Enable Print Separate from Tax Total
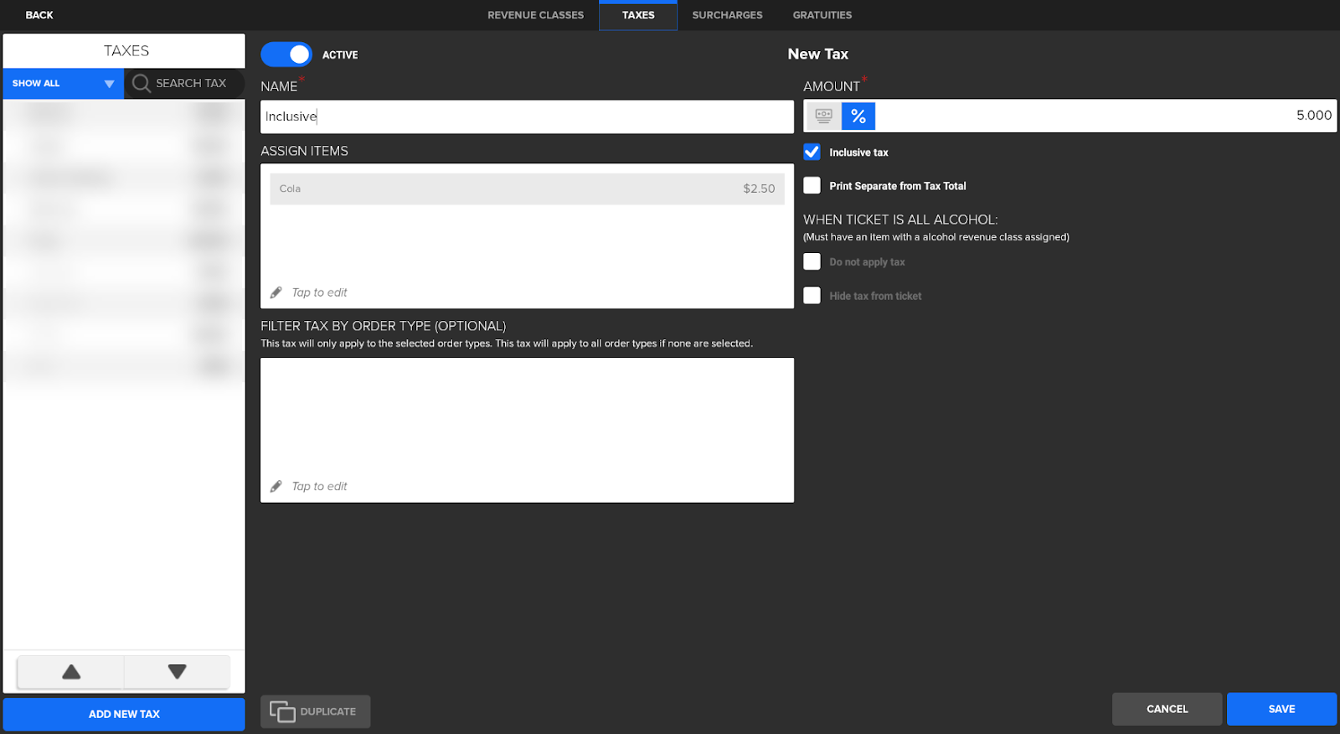The image size is (1340, 734). pos(812,186)
